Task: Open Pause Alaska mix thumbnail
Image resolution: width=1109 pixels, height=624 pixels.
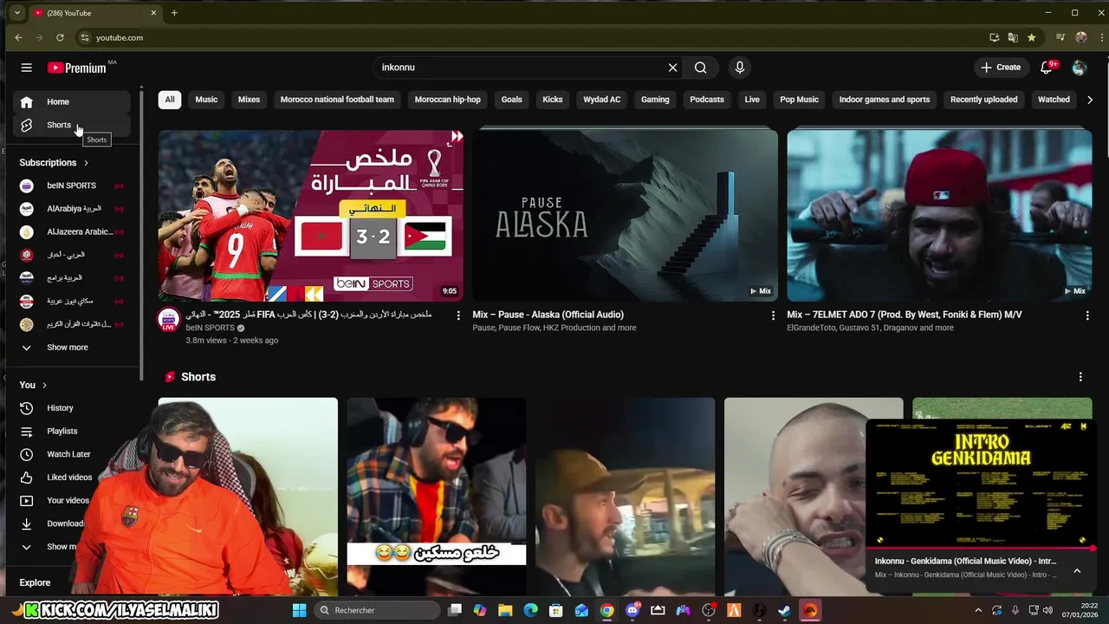Action: [x=625, y=216]
